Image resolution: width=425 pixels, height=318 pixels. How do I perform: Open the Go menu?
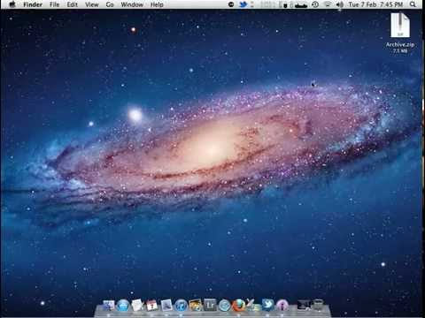110,4
